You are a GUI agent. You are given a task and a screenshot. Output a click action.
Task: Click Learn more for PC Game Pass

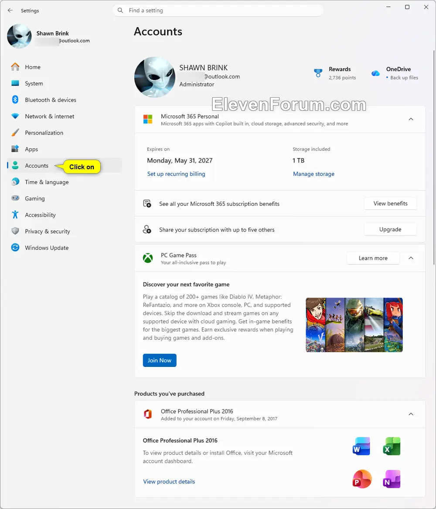pos(373,258)
